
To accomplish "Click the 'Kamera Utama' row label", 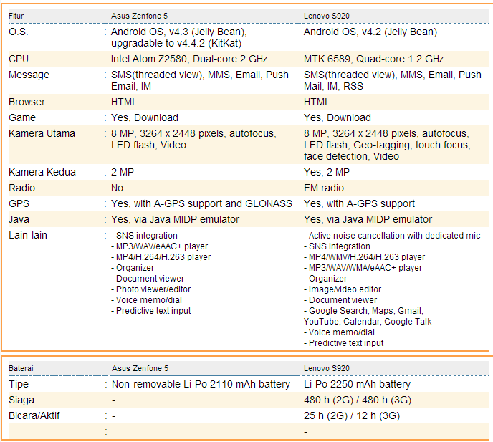I will (x=42, y=133).
